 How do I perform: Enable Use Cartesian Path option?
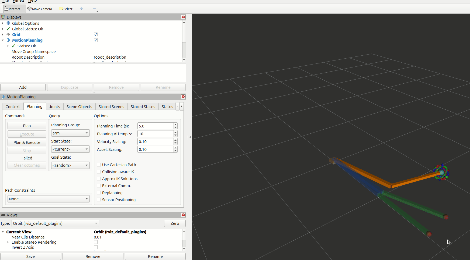99,165
